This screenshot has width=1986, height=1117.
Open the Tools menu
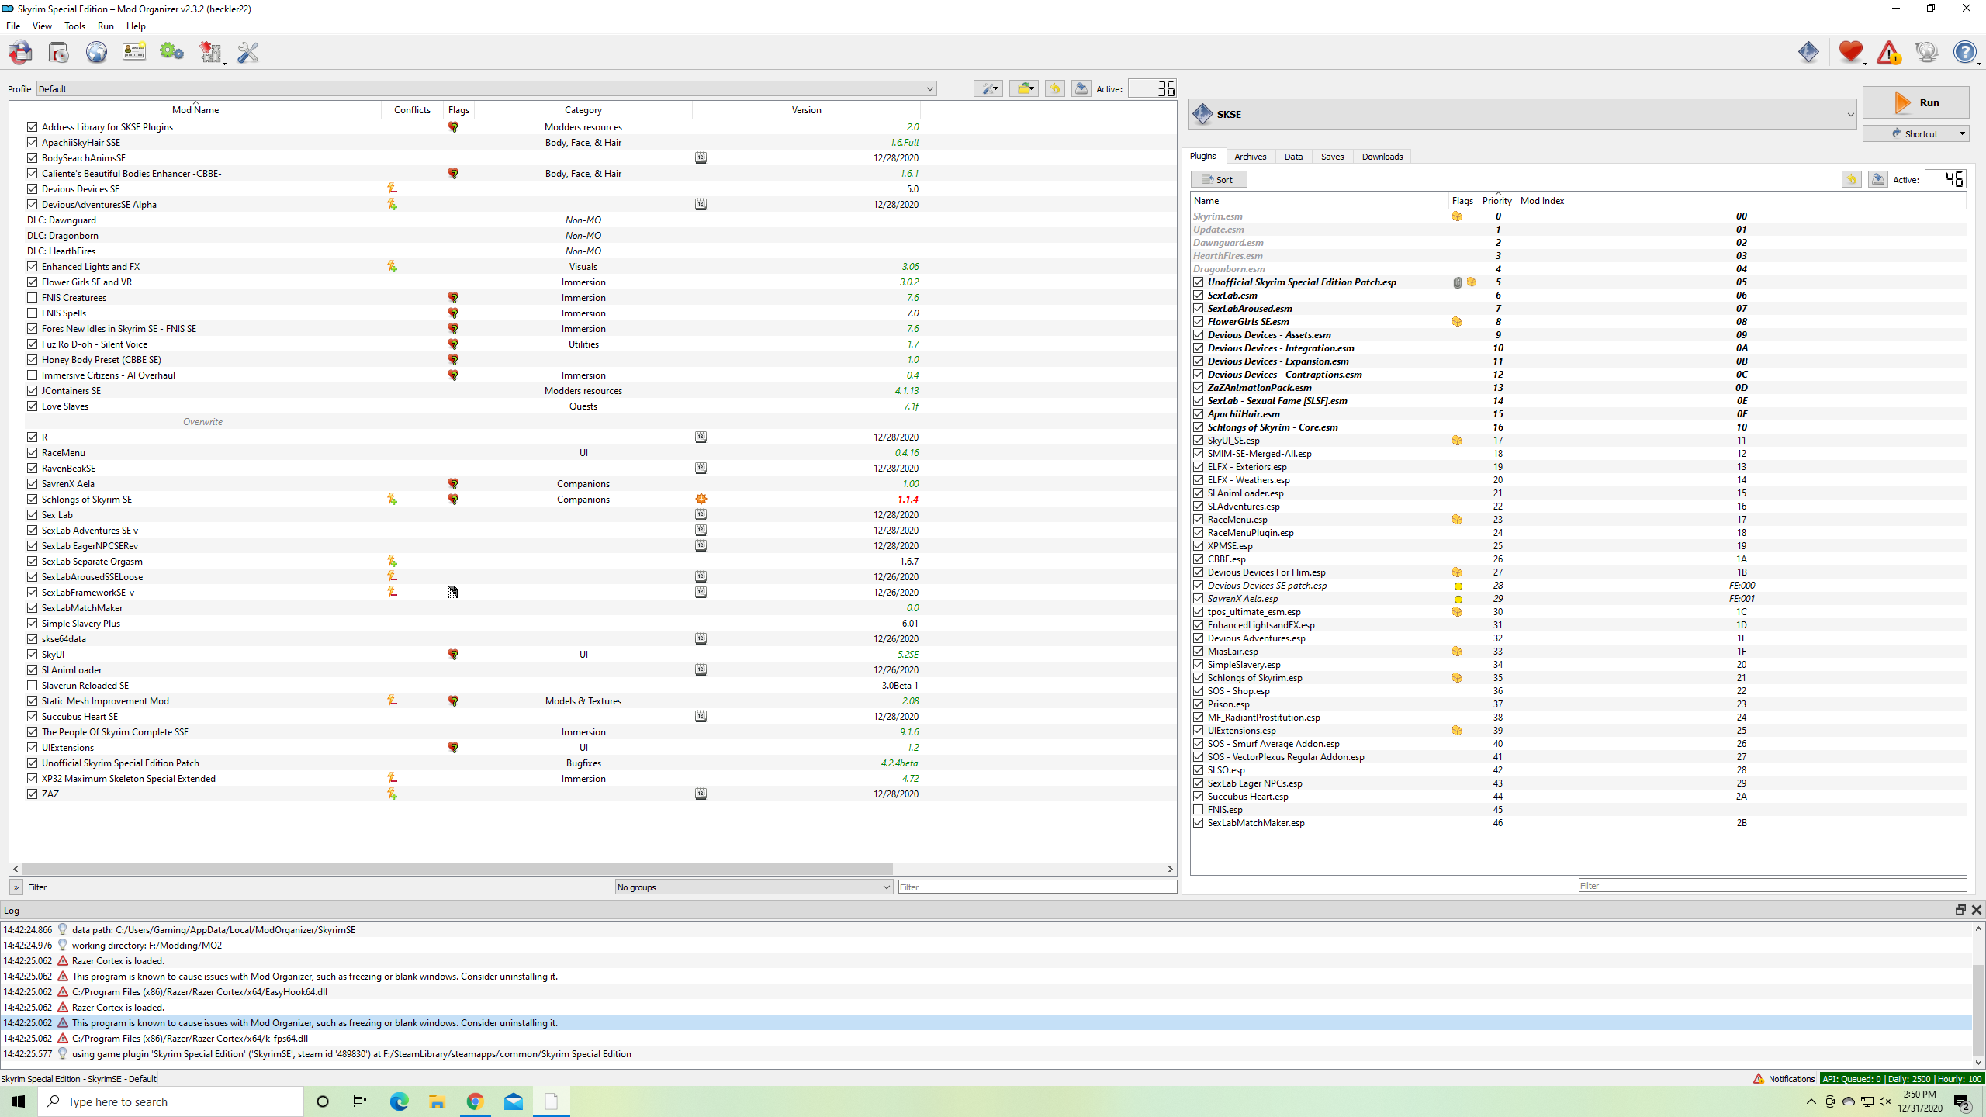point(74,26)
